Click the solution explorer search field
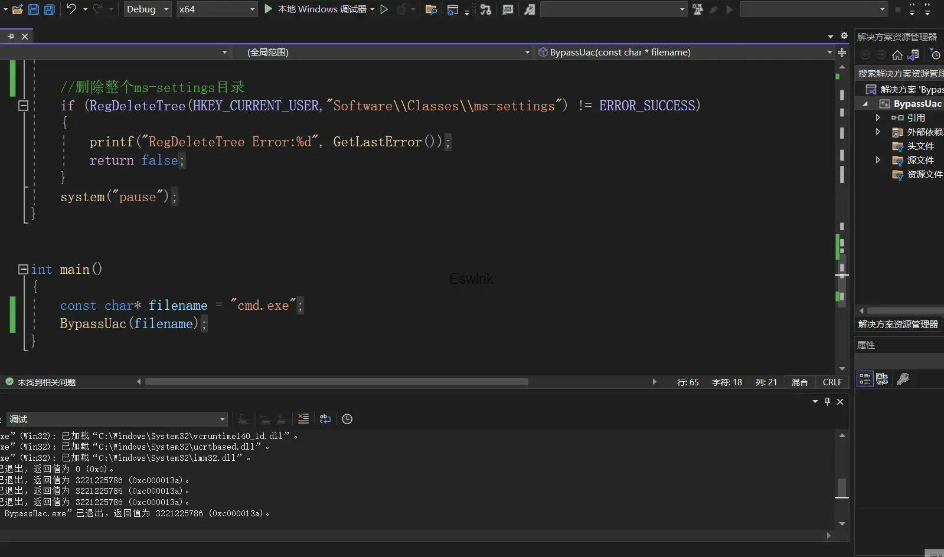944x557 pixels. [900, 73]
